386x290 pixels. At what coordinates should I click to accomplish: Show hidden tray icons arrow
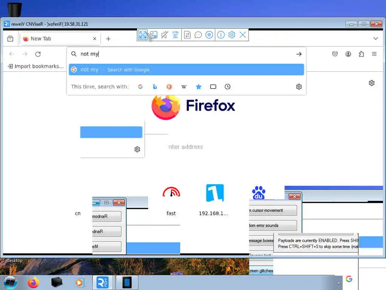pyautogui.click(x=339, y=283)
